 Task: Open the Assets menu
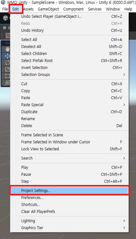click(28, 9)
